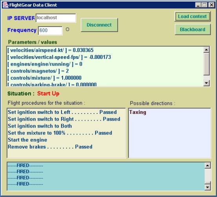Minimize the FlightGear Data Client window
Viewport: 217px width, 197px height.
coord(198,5)
